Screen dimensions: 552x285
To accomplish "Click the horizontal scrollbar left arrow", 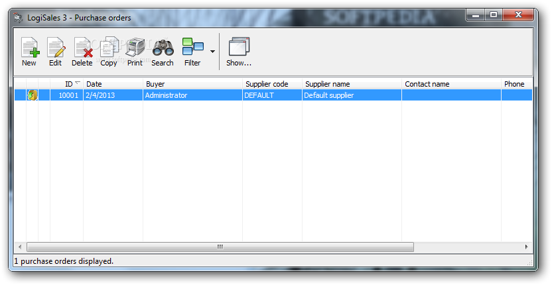I will (x=20, y=247).
